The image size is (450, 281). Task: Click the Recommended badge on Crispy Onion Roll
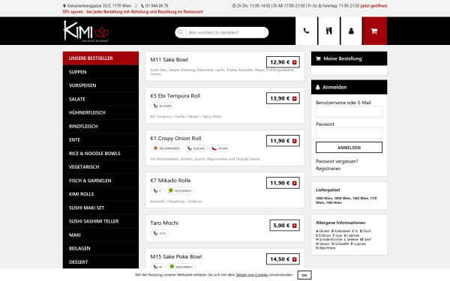166,148
